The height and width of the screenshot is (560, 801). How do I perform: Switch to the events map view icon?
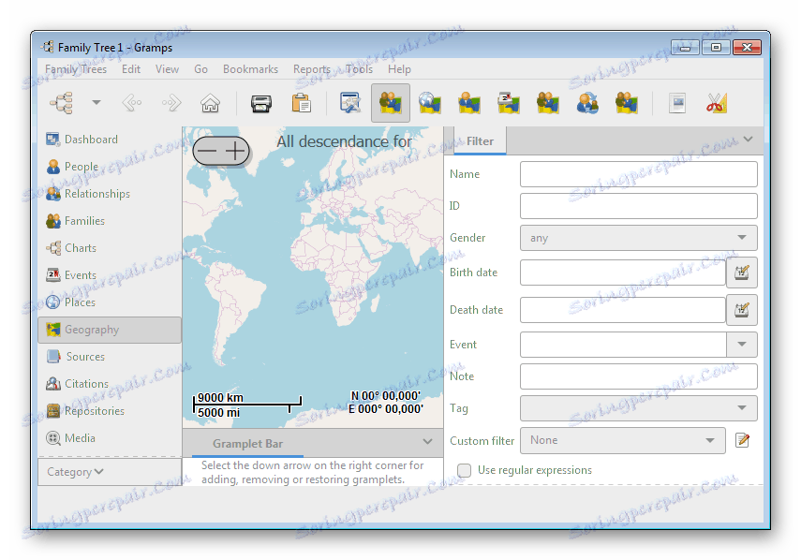click(509, 103)
